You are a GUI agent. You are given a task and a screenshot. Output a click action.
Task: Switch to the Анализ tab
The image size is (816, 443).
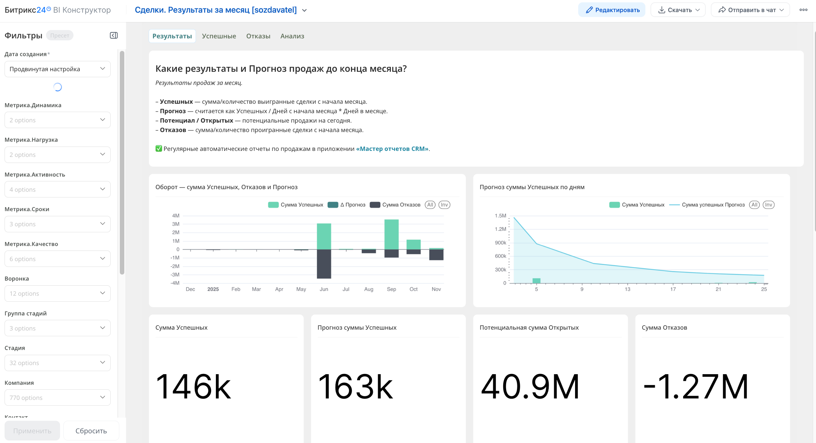point(292,36)
